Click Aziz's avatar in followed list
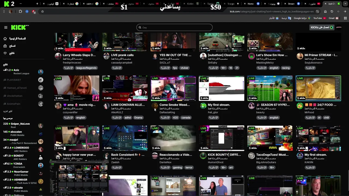Image resolution: width=349 pixels, height=196 pixels. coord(41,72)
